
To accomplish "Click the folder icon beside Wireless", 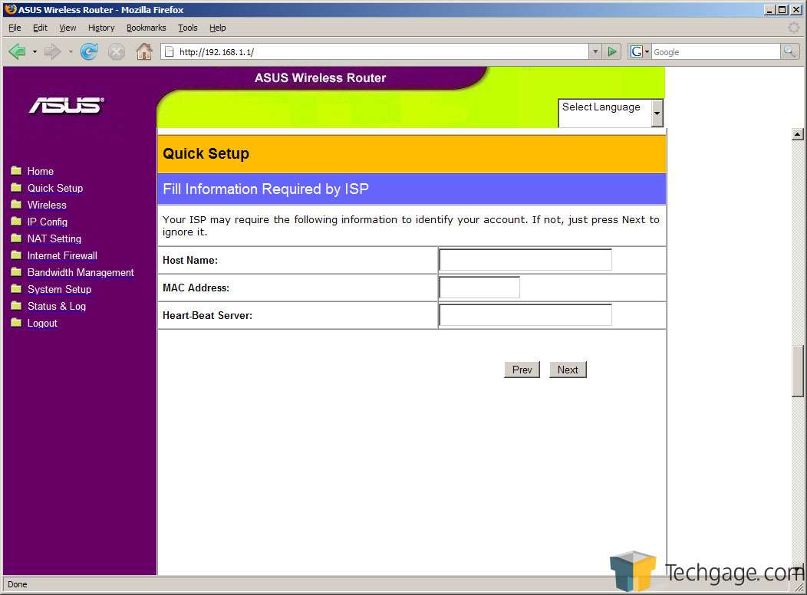I will (16, 204).
